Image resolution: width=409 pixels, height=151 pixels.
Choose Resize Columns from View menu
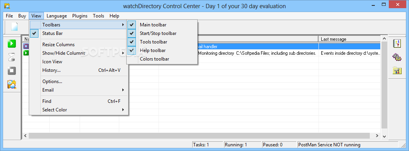point(79,45)
